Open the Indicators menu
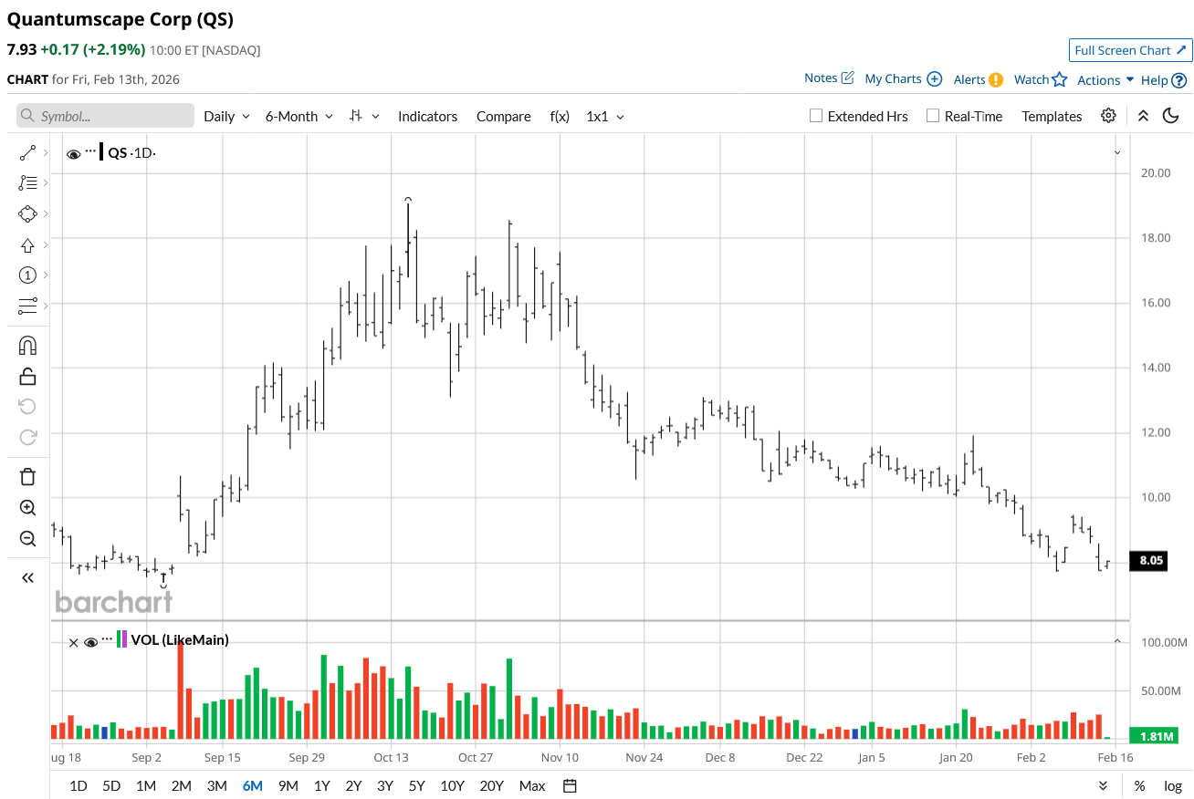Image resolution: width=1194 pixels, height=799 pixels. [x=427, y=116]
